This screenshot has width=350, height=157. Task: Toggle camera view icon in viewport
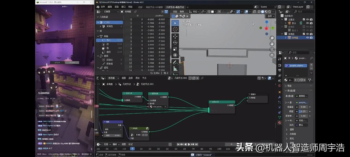272,49
